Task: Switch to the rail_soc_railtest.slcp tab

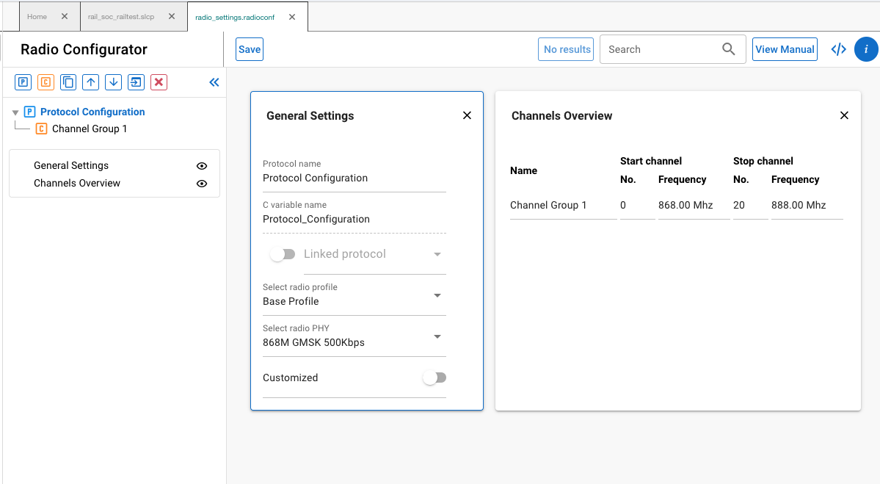Action: (x=121, y=17)
